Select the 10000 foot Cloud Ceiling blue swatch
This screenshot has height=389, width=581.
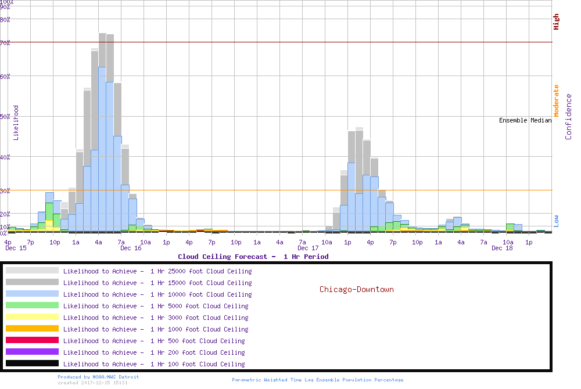tap(32, 294)
